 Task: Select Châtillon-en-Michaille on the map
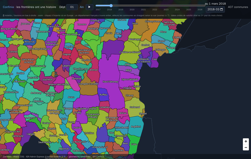[130, 52]
